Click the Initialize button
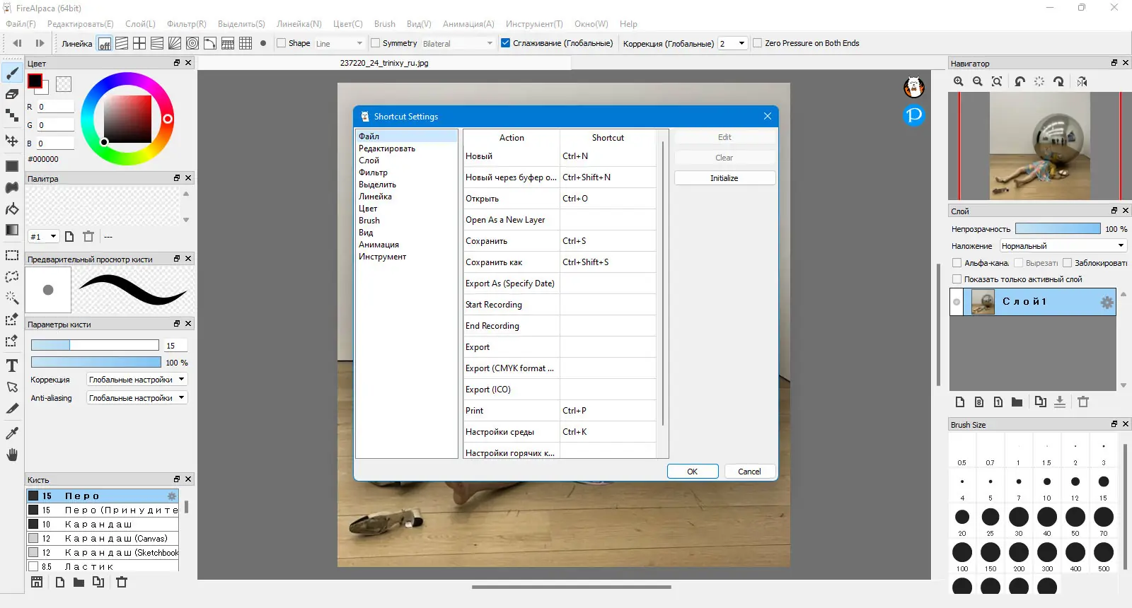Screen dimensions: 1132x608 pos(724,178)
